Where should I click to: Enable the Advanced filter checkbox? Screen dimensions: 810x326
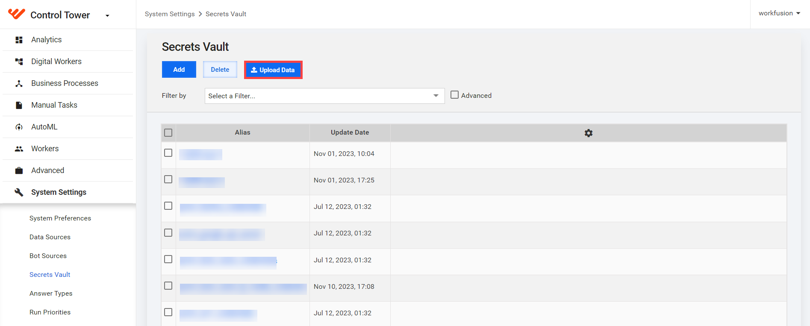[x=455, y=95]
